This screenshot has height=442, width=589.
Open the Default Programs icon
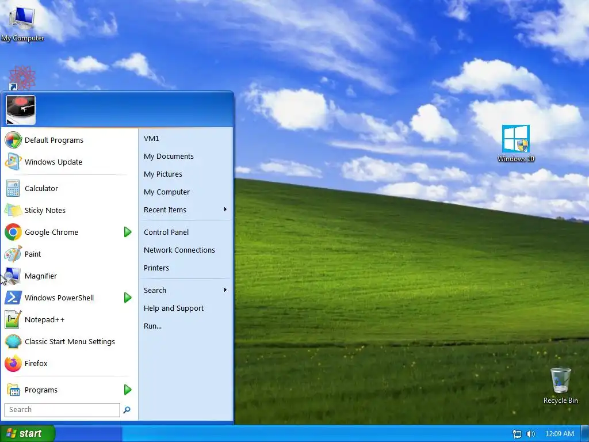13,140
